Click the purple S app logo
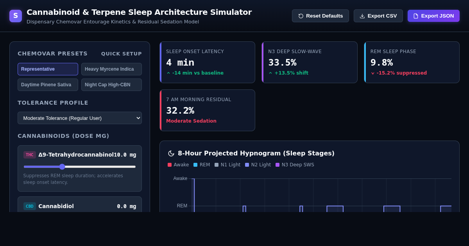This screenshot has width=469, height=246. (x=16, y=16)
